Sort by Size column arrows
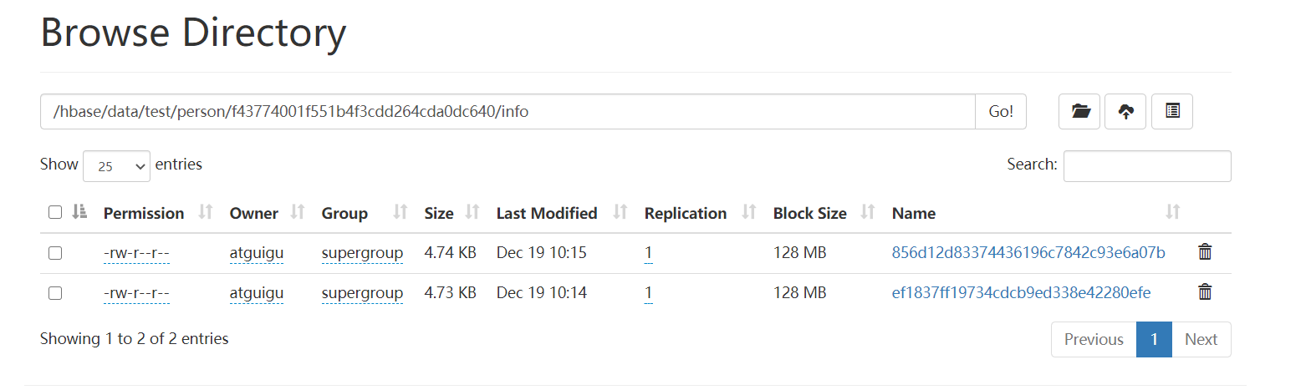The width and height of the screenshot is (1306, 390). click(x=472, y=213)
